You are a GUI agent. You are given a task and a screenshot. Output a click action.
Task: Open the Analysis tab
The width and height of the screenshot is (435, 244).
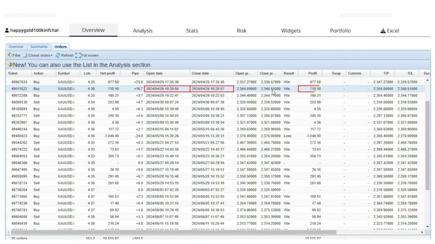click(x=143, y=30)
